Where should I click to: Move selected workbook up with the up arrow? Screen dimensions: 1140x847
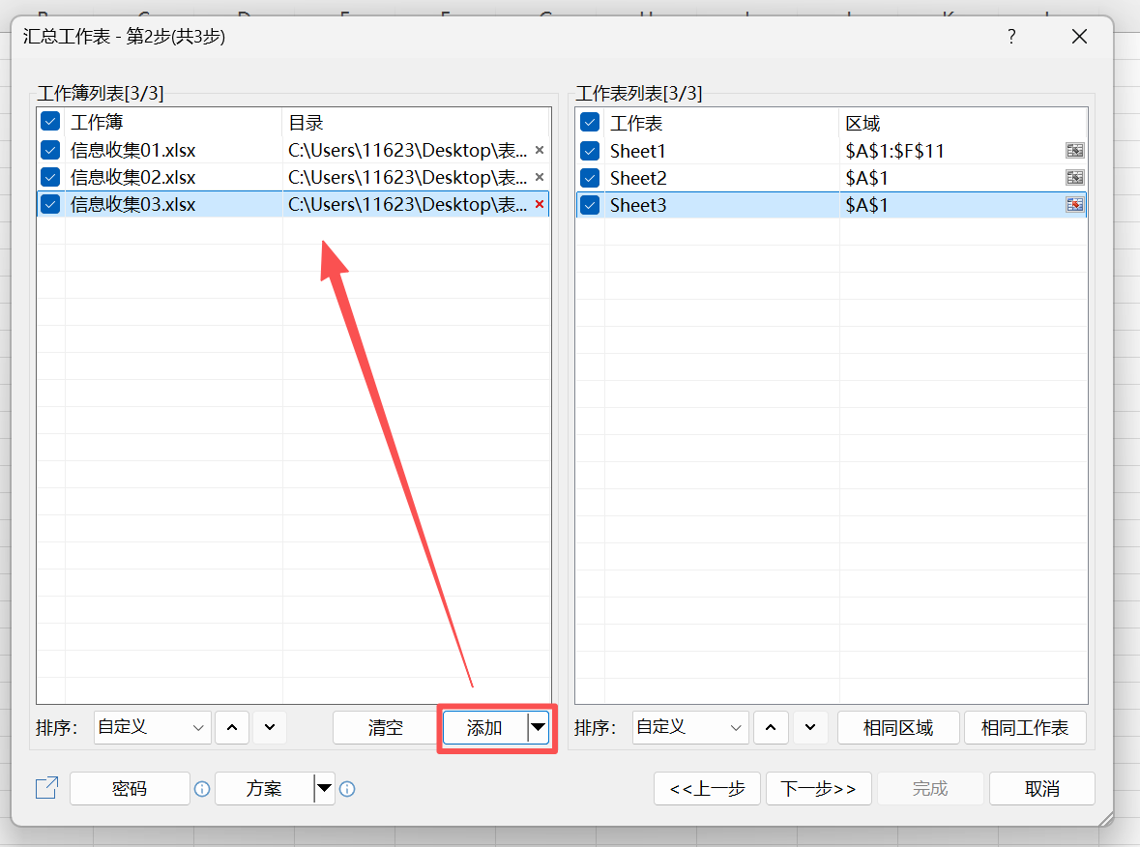coord(232,727)
